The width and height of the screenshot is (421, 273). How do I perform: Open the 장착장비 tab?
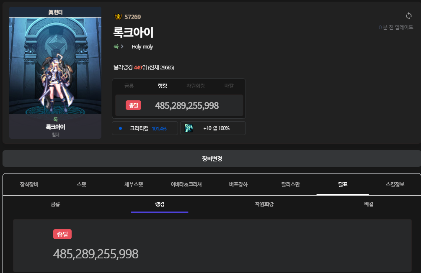point(29,184)
